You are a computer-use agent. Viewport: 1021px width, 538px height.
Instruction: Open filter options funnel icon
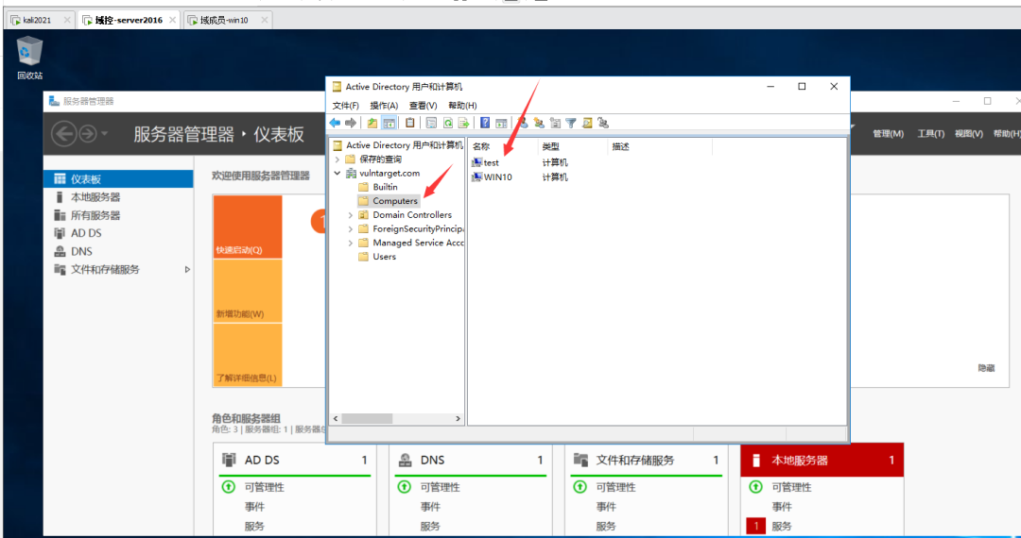tap(571, 123)
